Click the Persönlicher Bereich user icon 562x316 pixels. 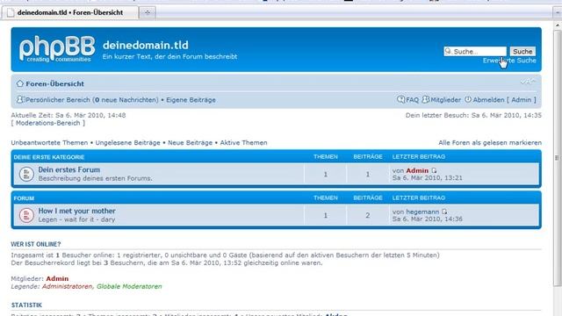pos(20,99)
